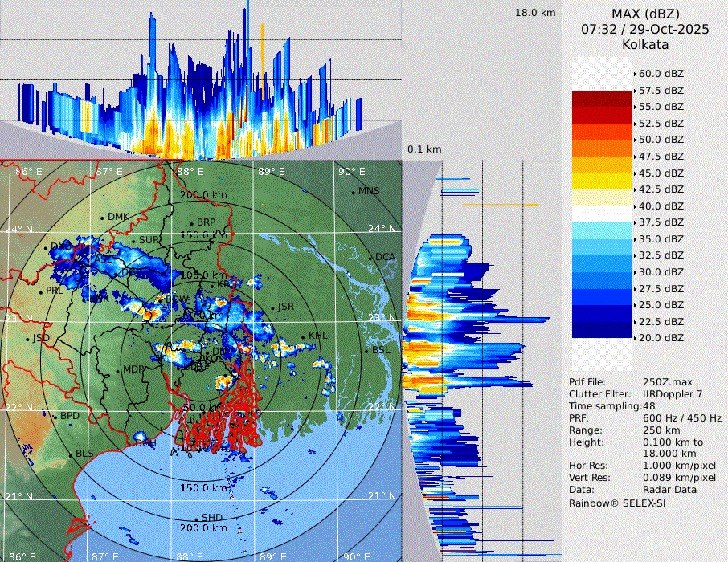Screen dimensions: 728x562
Task: Click the dark red swatch below 57.5 dBZ
Action: 602,99
